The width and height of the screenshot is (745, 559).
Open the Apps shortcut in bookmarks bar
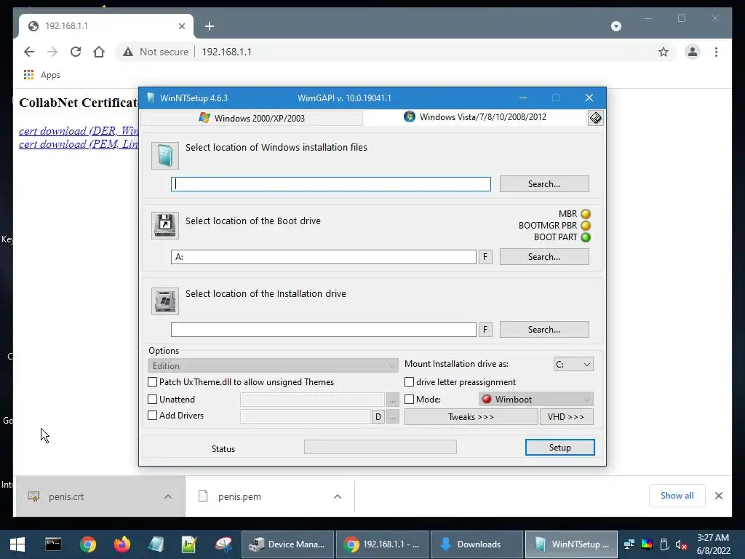[41, 75]
